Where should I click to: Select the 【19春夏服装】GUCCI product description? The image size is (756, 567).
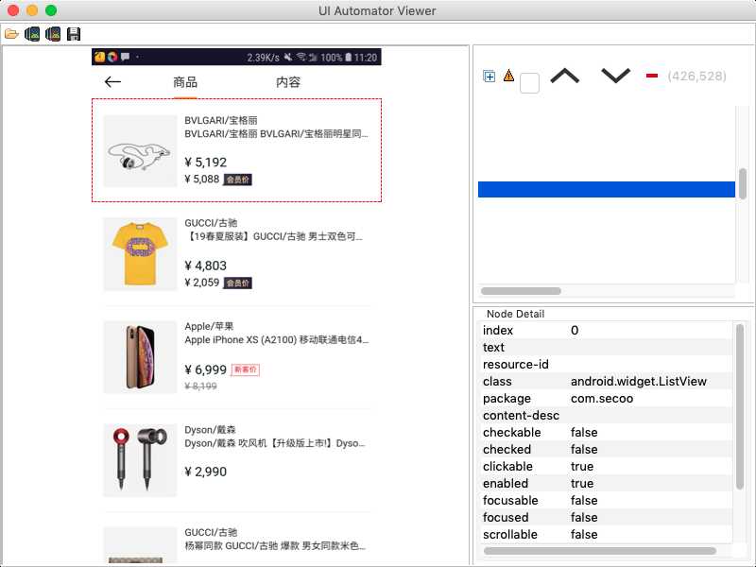point(274,236)
